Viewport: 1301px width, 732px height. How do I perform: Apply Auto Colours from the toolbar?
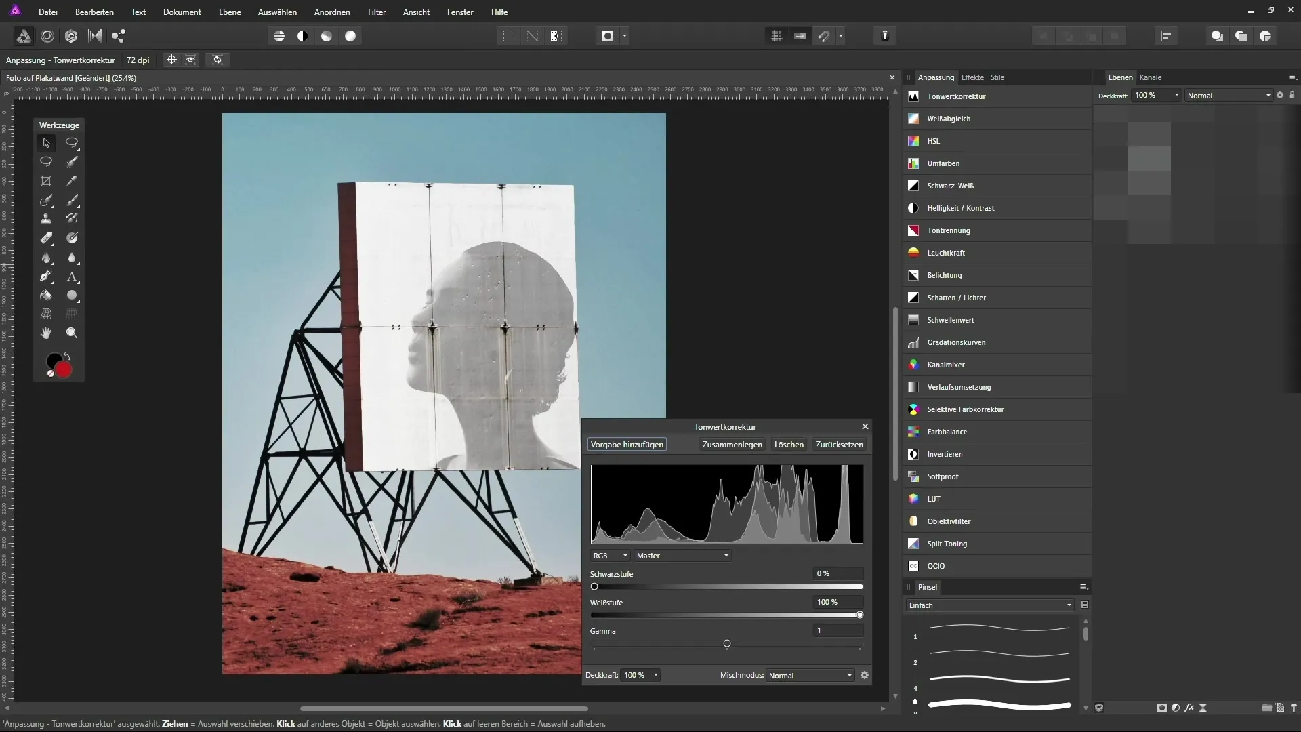click(327, 36)
